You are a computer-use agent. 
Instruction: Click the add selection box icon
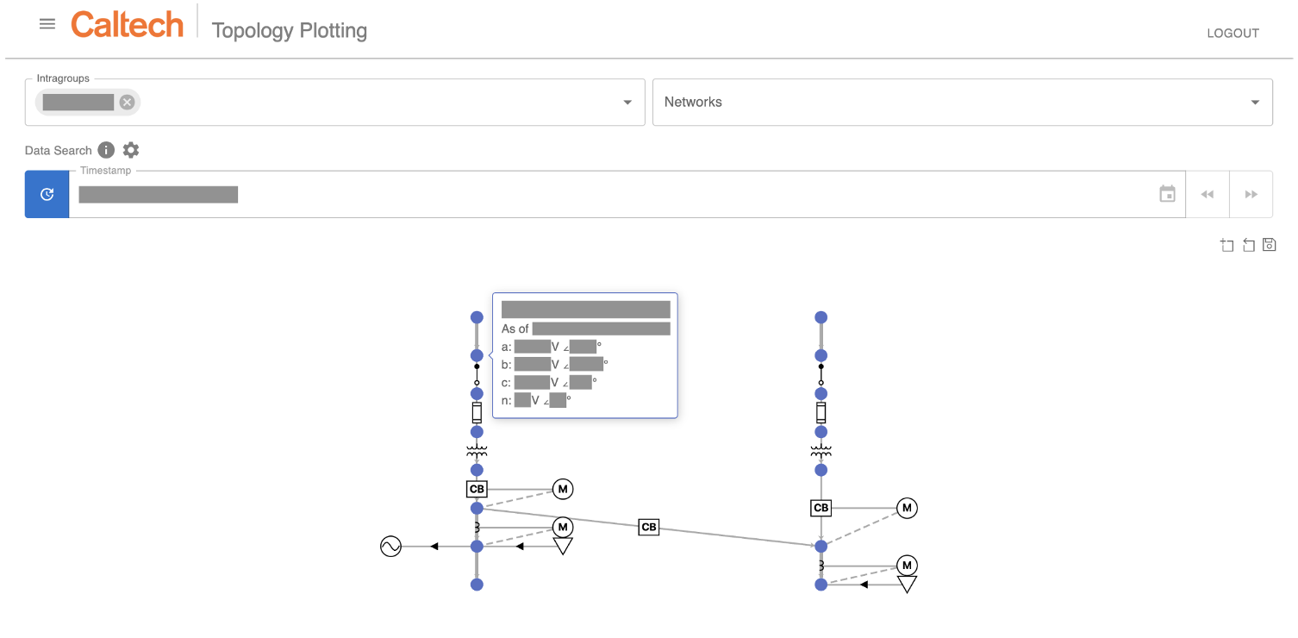[1226, 245]
